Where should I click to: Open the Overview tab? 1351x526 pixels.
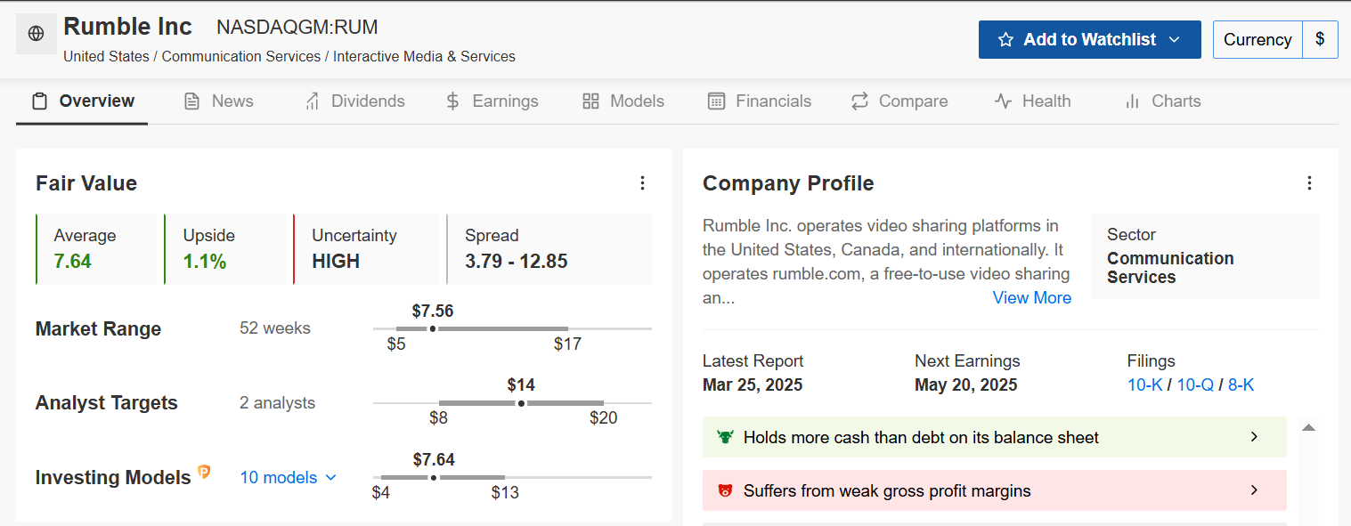(x=82, y=101)
